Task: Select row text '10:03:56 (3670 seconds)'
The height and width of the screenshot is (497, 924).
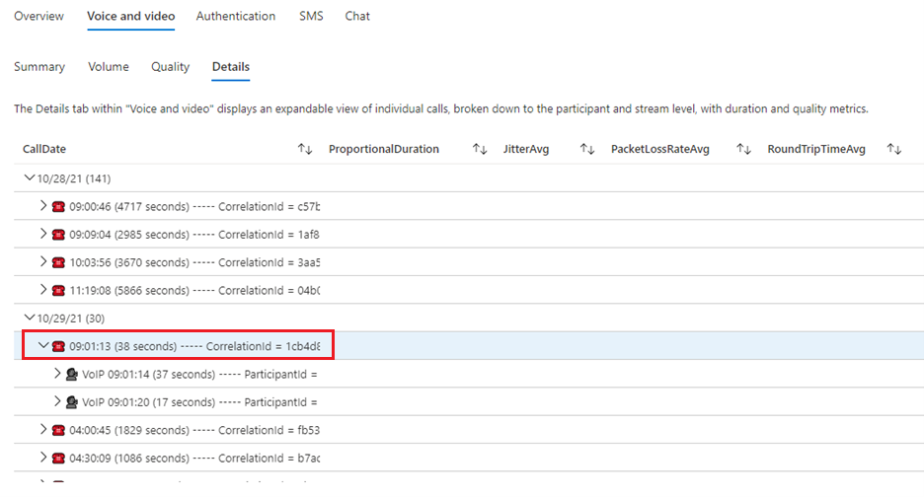Action: [129, 262]
